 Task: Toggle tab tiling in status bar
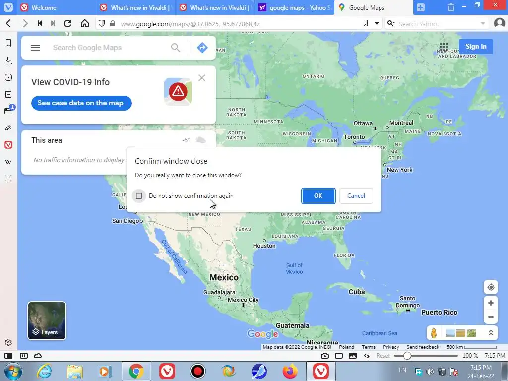(24, 356)
